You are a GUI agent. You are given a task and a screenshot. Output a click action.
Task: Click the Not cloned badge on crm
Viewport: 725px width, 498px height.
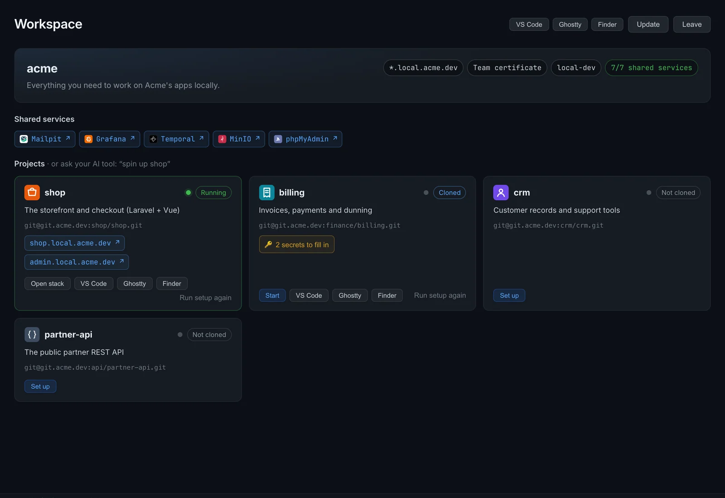pyautogui.click(x=678, y=193)
